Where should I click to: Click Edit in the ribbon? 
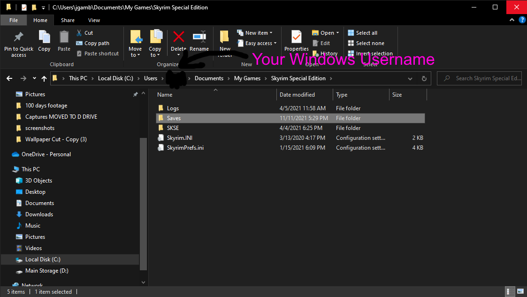[321, 43]
